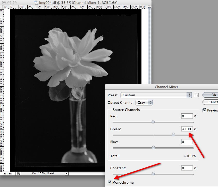
Task: Toggle the Preview checkbox
Action: [x=205, y=110]
